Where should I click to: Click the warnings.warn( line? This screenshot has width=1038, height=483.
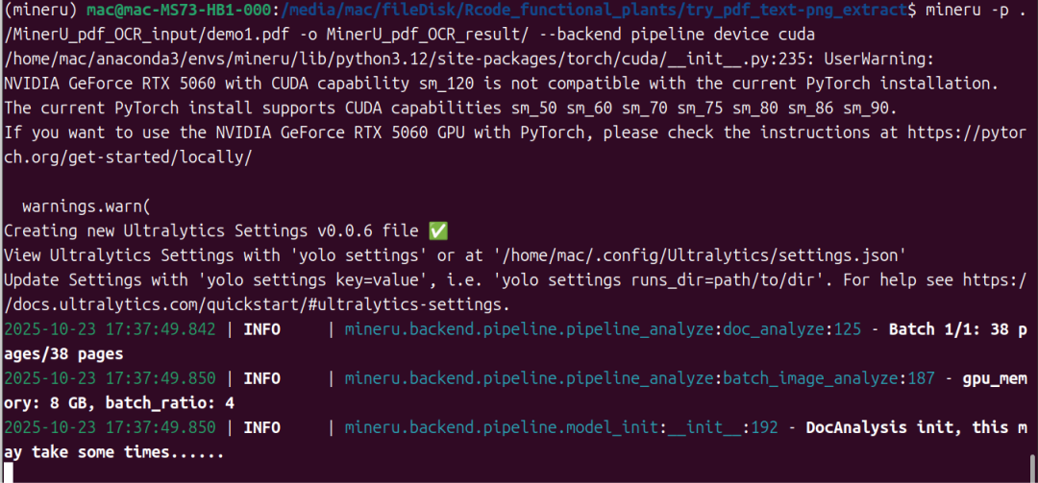point(86,206)
